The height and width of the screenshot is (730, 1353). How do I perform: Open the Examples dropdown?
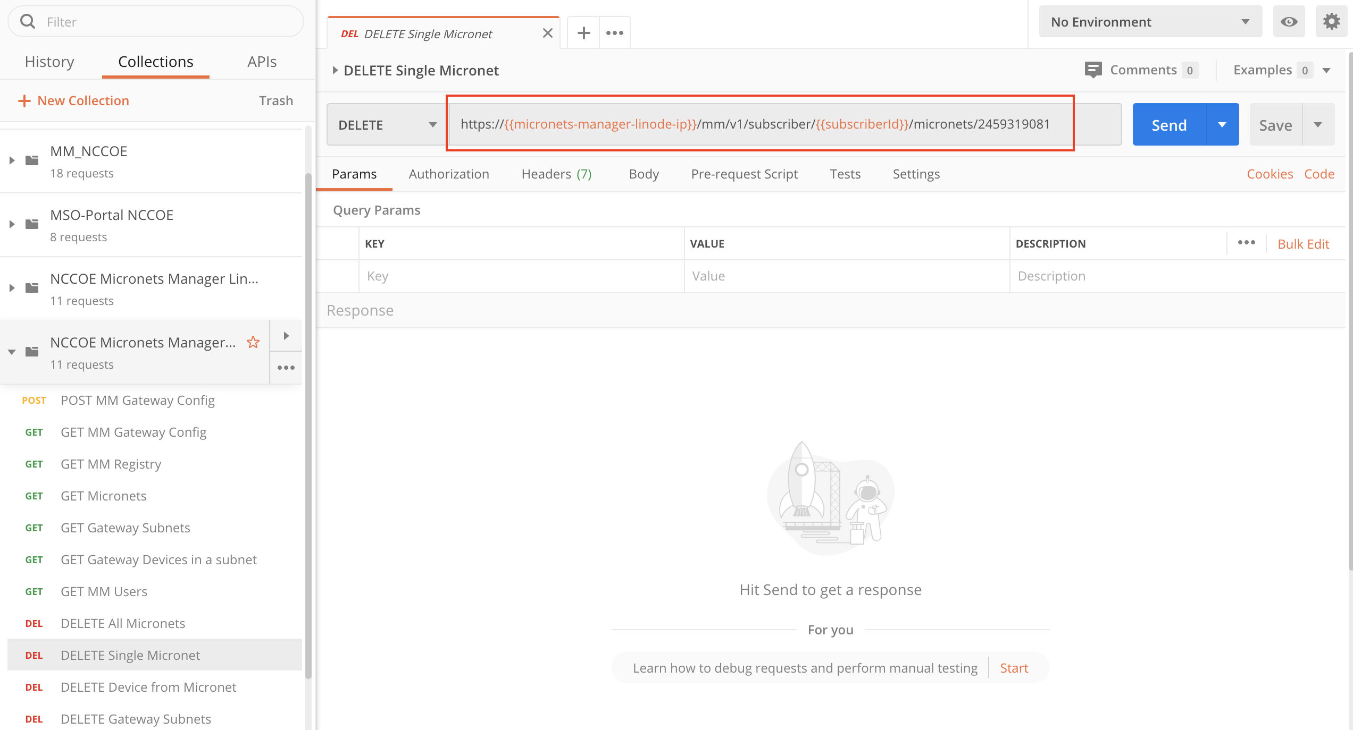point(1282,70)
